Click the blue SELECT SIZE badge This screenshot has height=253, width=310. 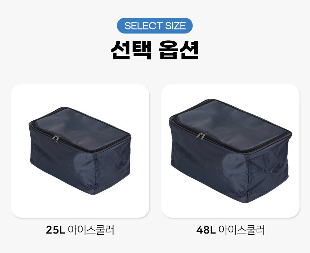[155, 26]
